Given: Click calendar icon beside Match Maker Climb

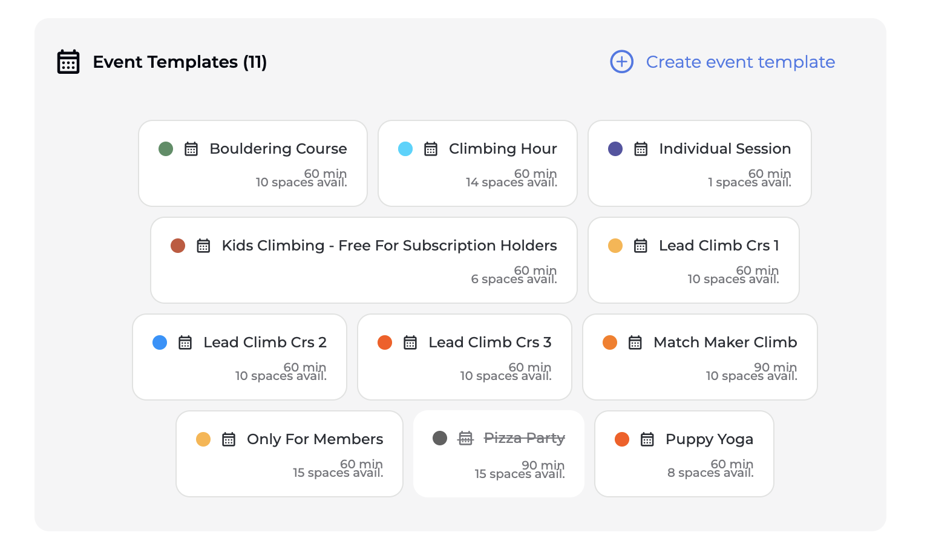Looking at the screenshot, I should pos(635,342).
